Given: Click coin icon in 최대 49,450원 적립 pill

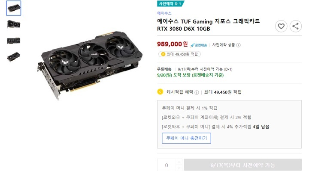Looking at the screenshot, I should pyautogui.click(x=163, y=54).
